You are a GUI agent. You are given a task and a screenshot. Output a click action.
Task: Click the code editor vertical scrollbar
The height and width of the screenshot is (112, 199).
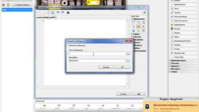(127, 52)
